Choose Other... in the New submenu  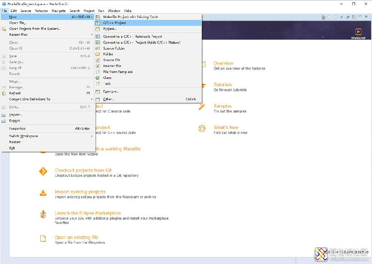coord(148,100)
